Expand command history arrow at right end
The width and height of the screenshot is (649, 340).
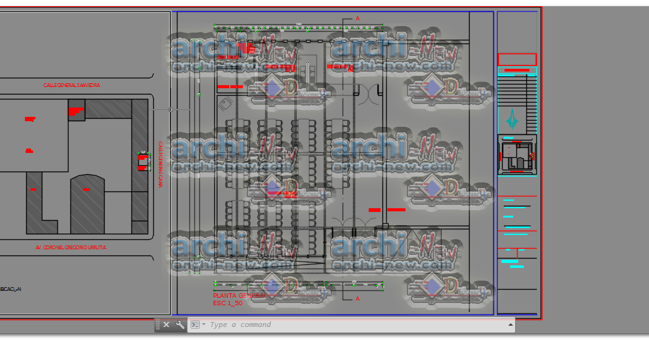click(x=510, y=324)
